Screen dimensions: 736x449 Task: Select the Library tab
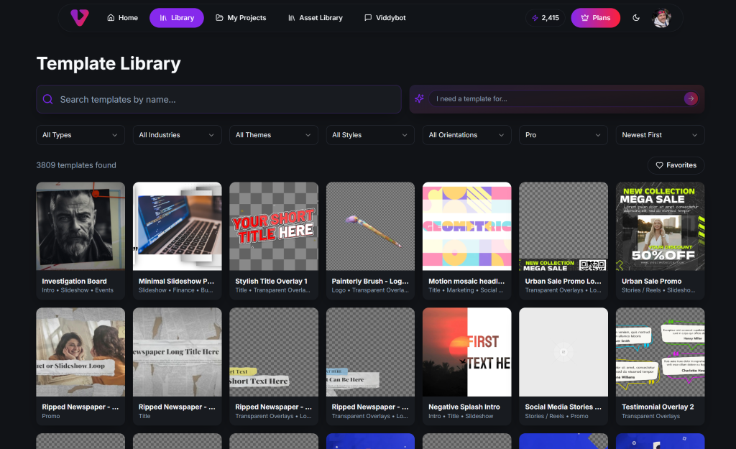coord(177,18)
